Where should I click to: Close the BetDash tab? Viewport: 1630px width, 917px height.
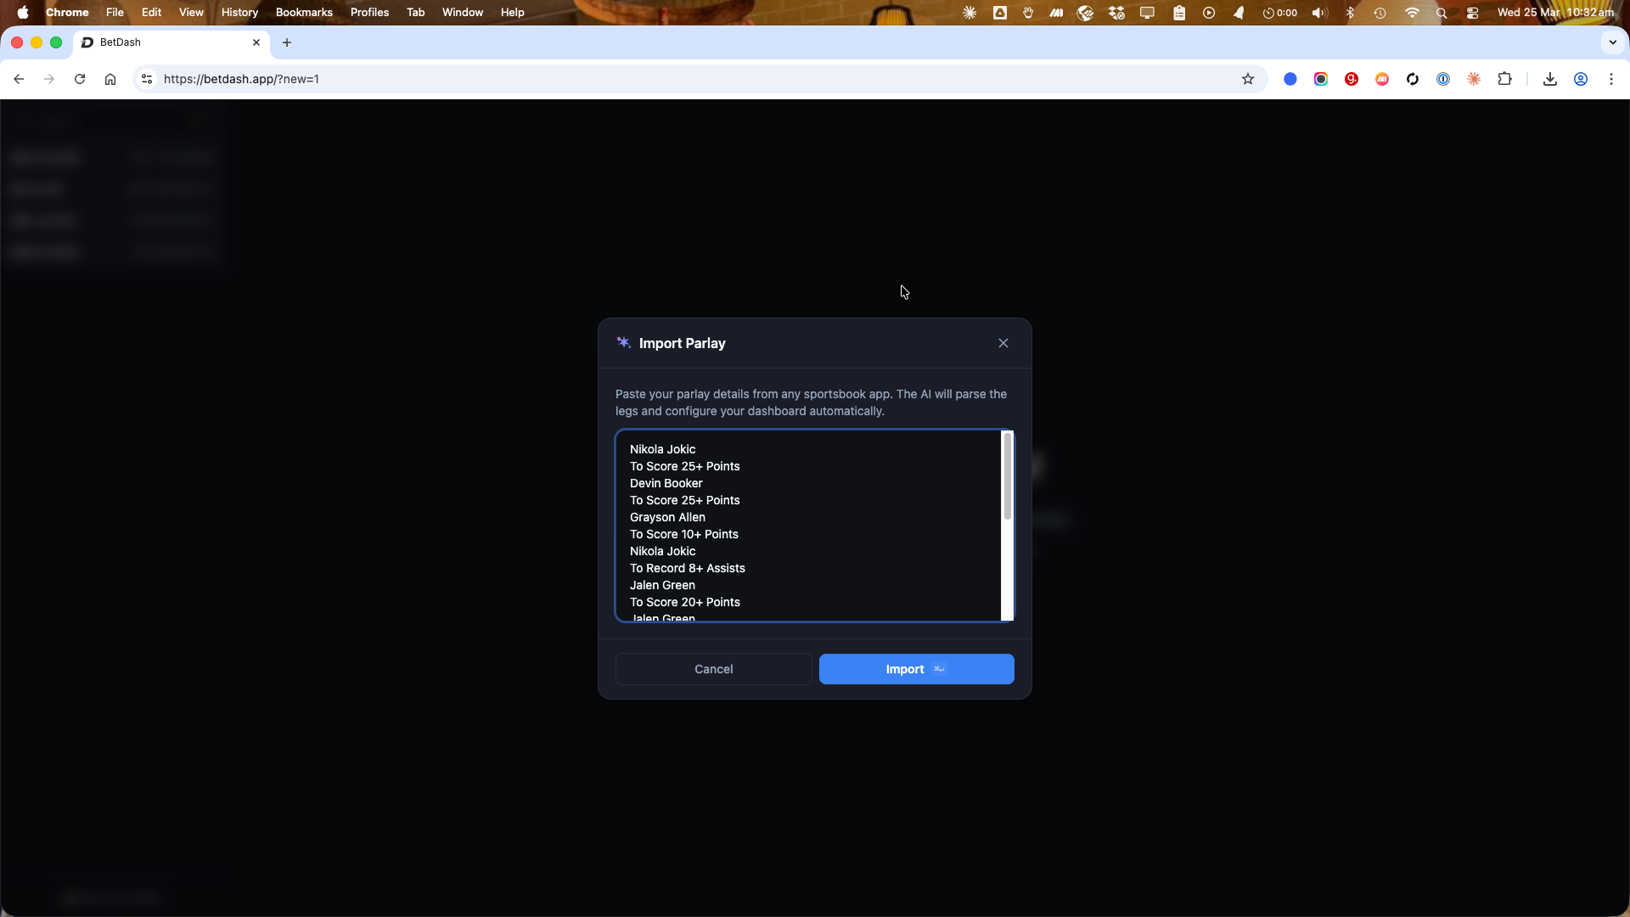[x=256, y=42]
